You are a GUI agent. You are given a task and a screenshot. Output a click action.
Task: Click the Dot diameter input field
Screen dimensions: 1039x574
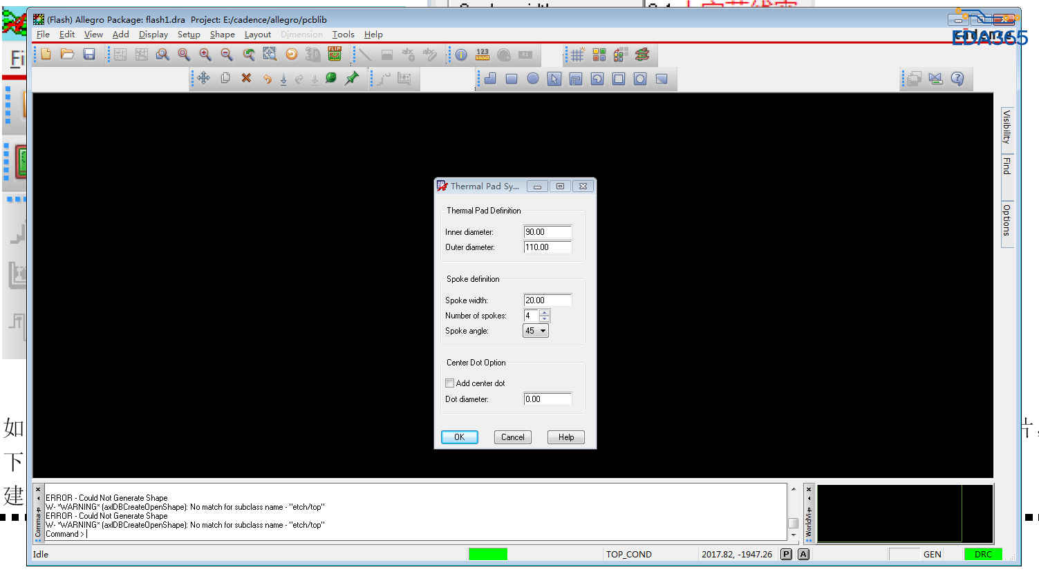pyautogui.click(x=547, y=399)
